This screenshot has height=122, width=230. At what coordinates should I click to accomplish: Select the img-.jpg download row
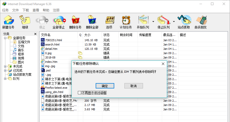pos(56,66)
